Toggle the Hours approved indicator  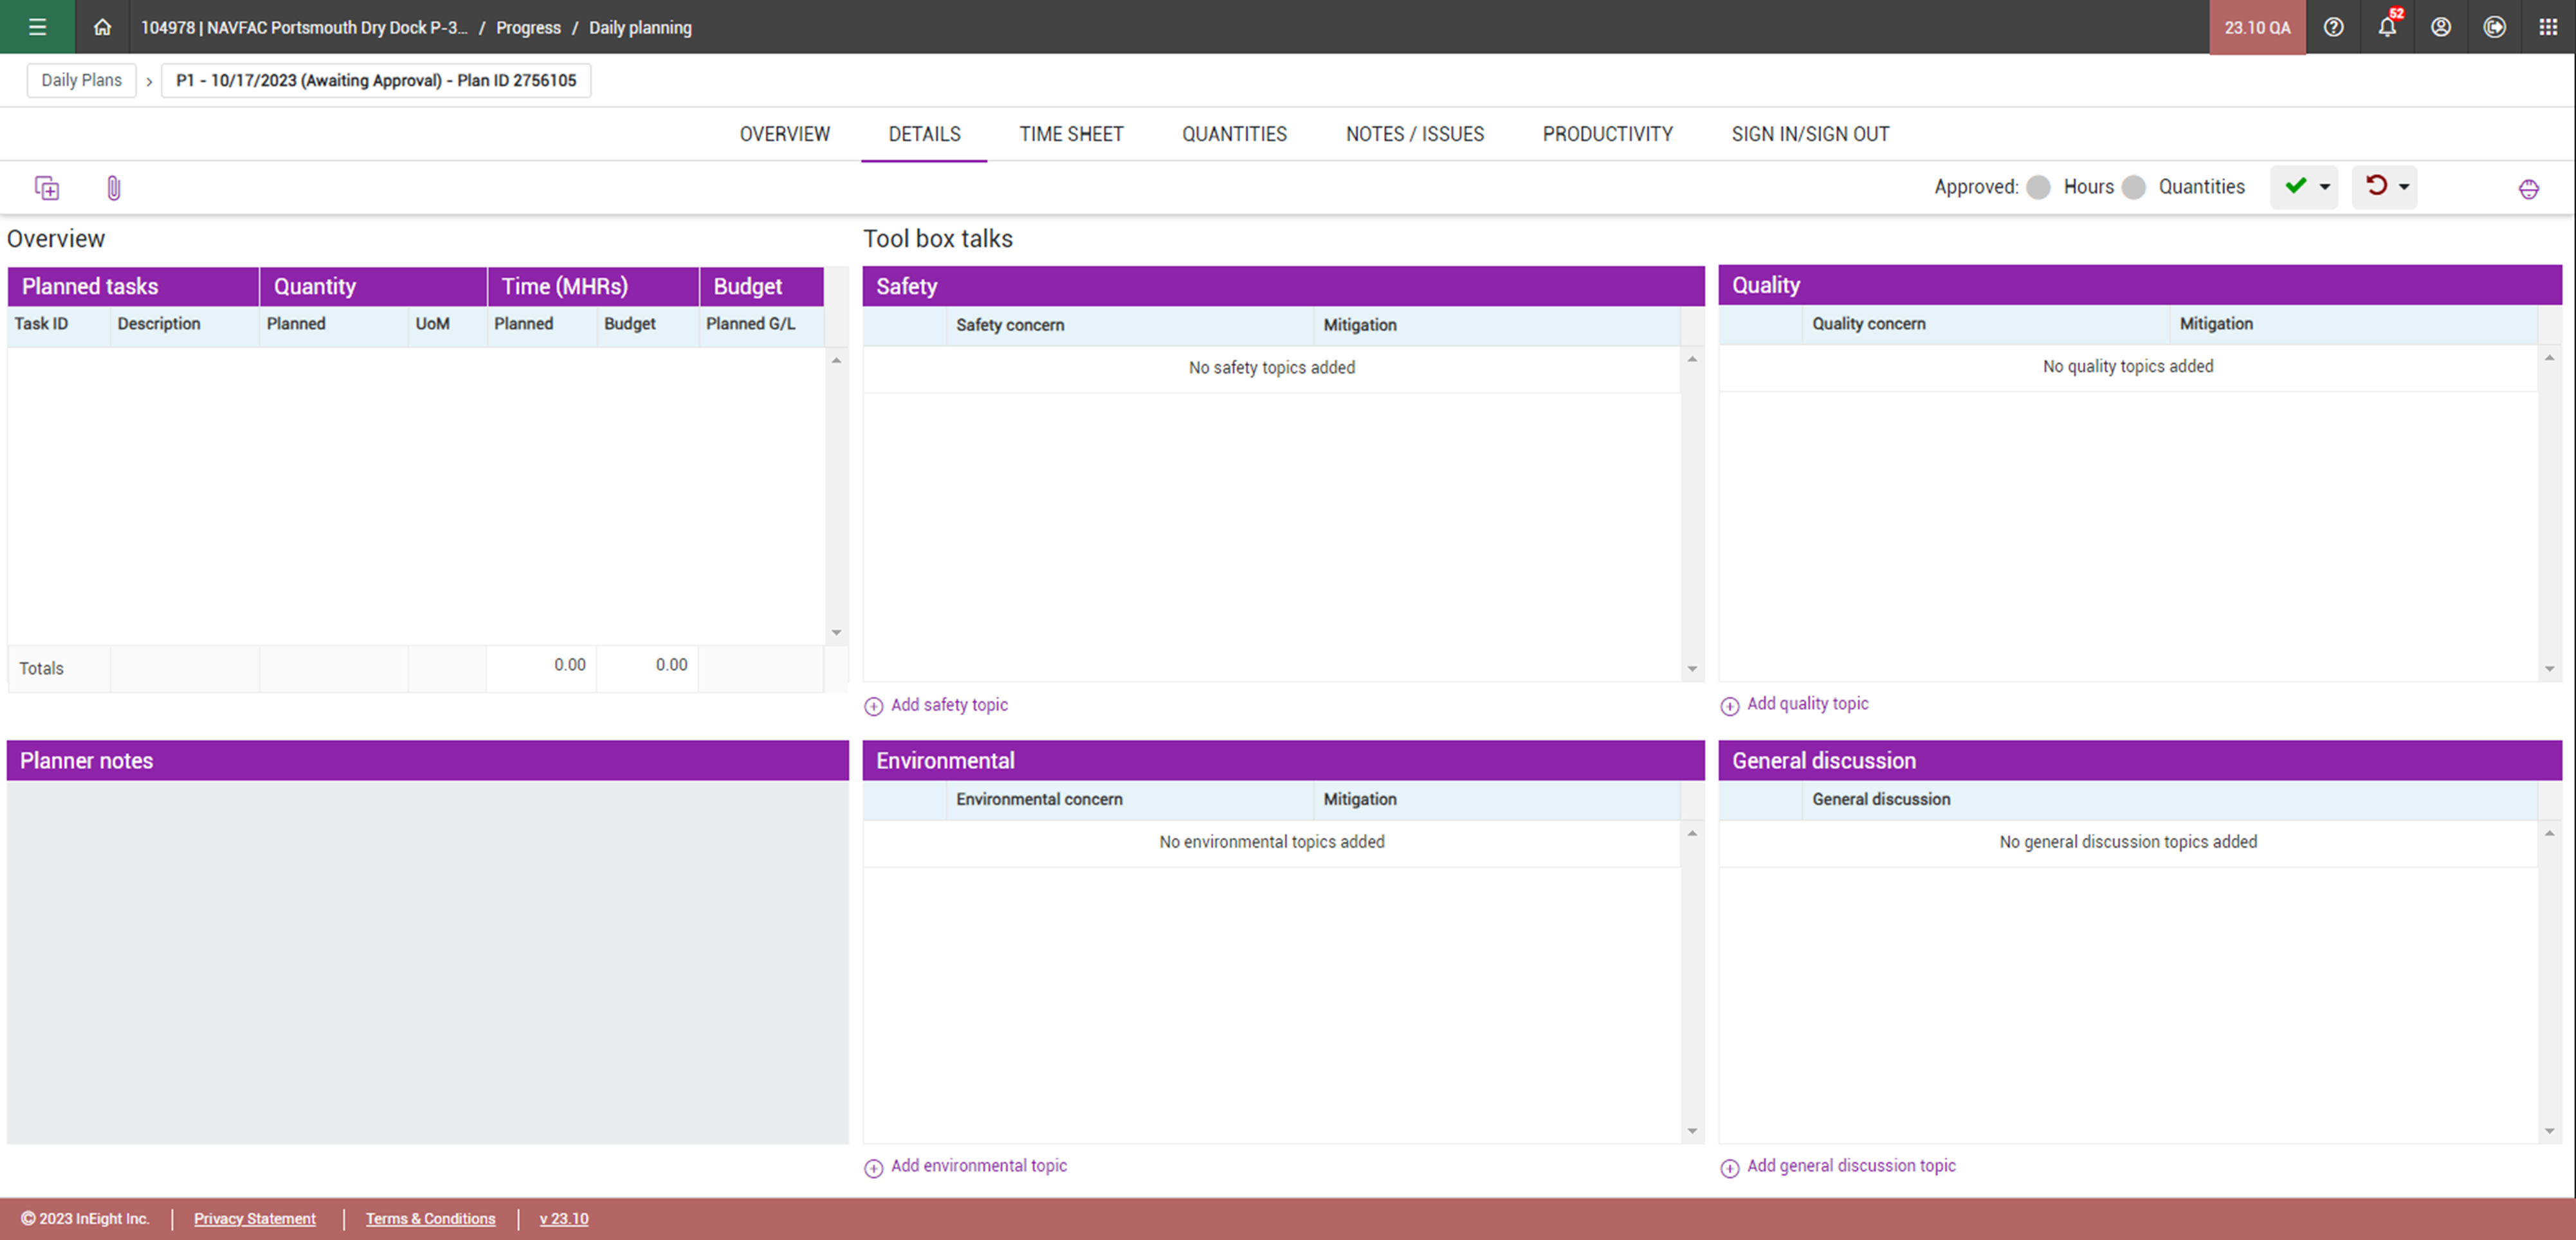point(2038,187)
